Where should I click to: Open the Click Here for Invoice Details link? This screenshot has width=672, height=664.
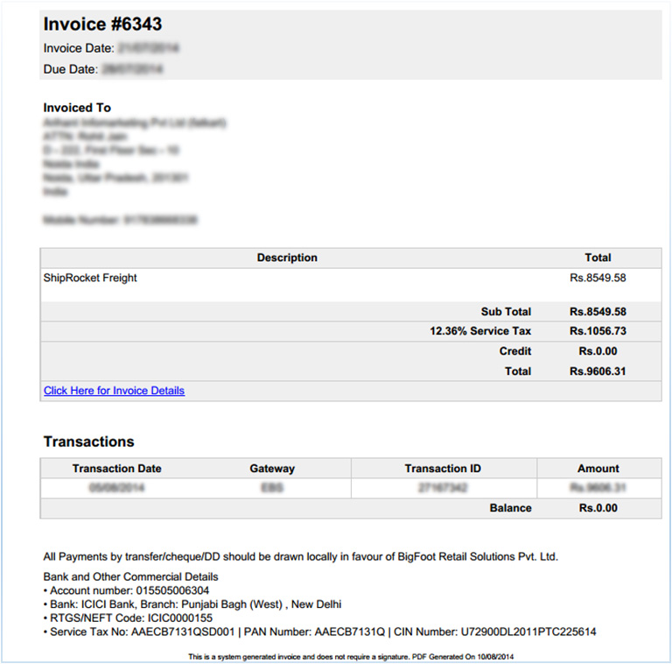click(114, 391)
